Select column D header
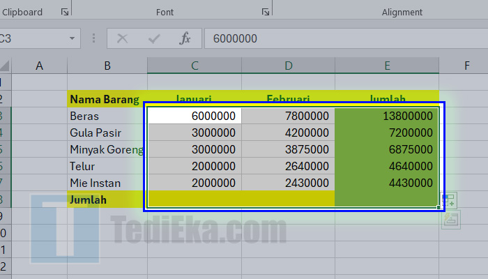The image size is (488, 279). pyautogui.click(x=288, y=66)
